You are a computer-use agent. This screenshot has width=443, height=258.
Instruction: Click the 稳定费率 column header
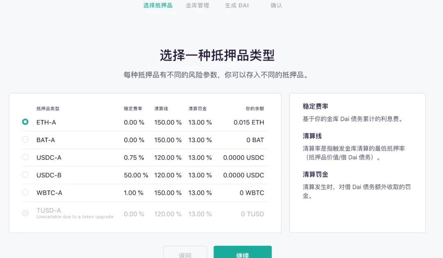[133, 109]
